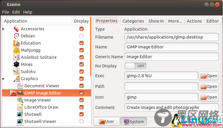
Task: Enable Display checkbox for Shotwell Viewer
Action: [82, 121]
